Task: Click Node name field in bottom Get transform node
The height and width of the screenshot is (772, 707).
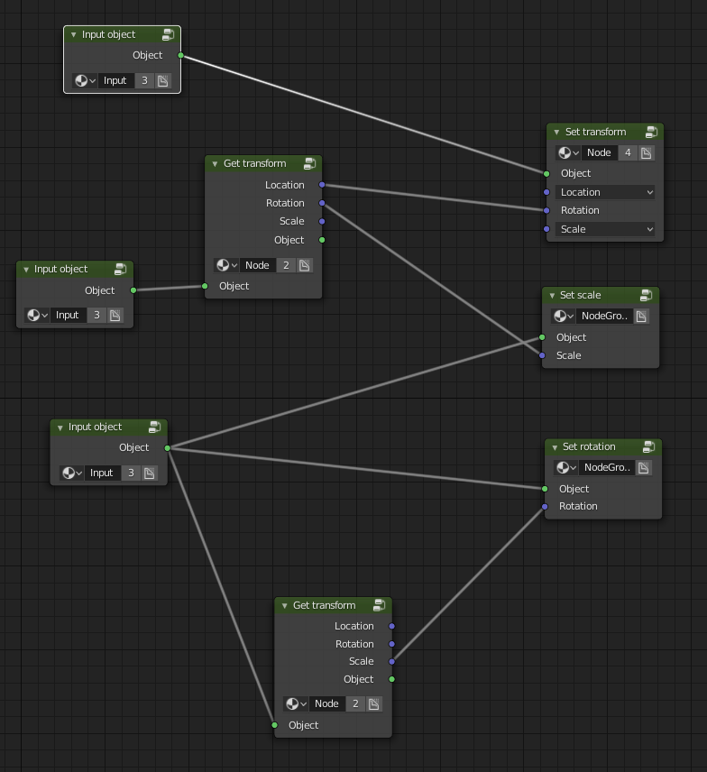Action: 327,704
